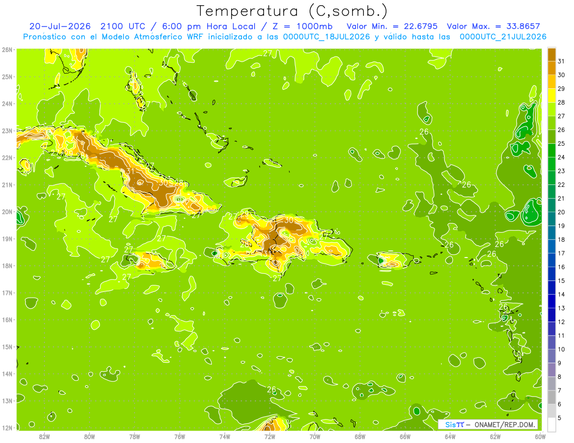574x443 pixels.
Task: Click legend value 13 on color scale
Action: [x=562, y=308]
